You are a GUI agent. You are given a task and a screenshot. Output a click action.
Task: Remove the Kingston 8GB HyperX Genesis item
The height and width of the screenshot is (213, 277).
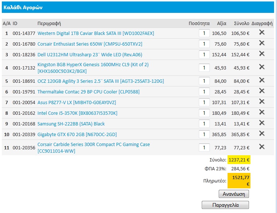[x=262, y=67]
